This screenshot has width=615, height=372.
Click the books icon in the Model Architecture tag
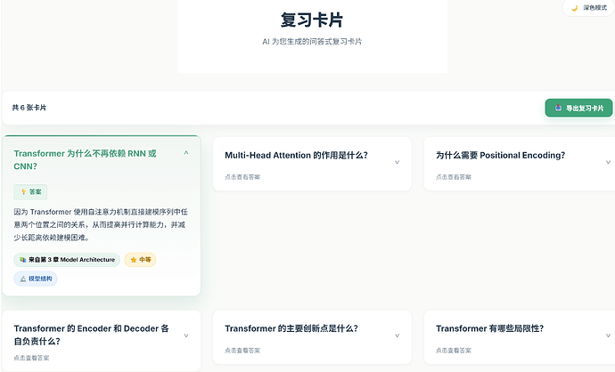pos(23,260)
